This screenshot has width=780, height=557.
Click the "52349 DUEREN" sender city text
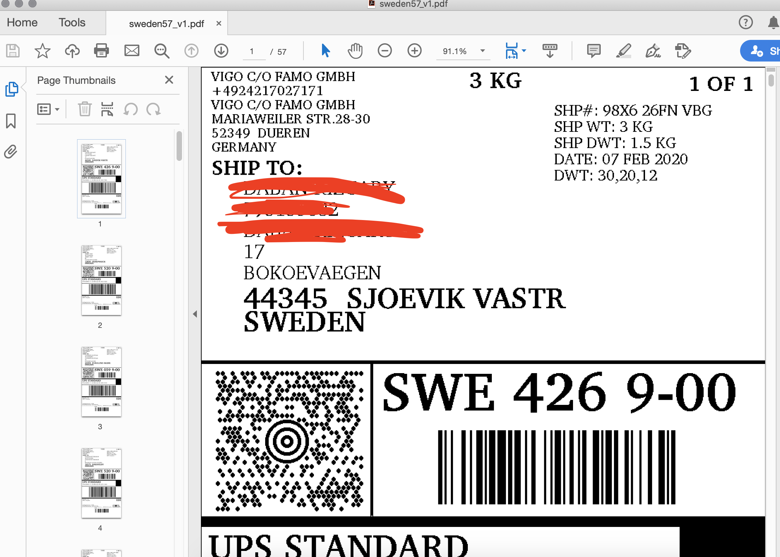pos(260,133)
